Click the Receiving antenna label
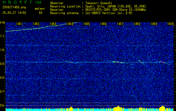The image size is (176, 111). (64, 13)
